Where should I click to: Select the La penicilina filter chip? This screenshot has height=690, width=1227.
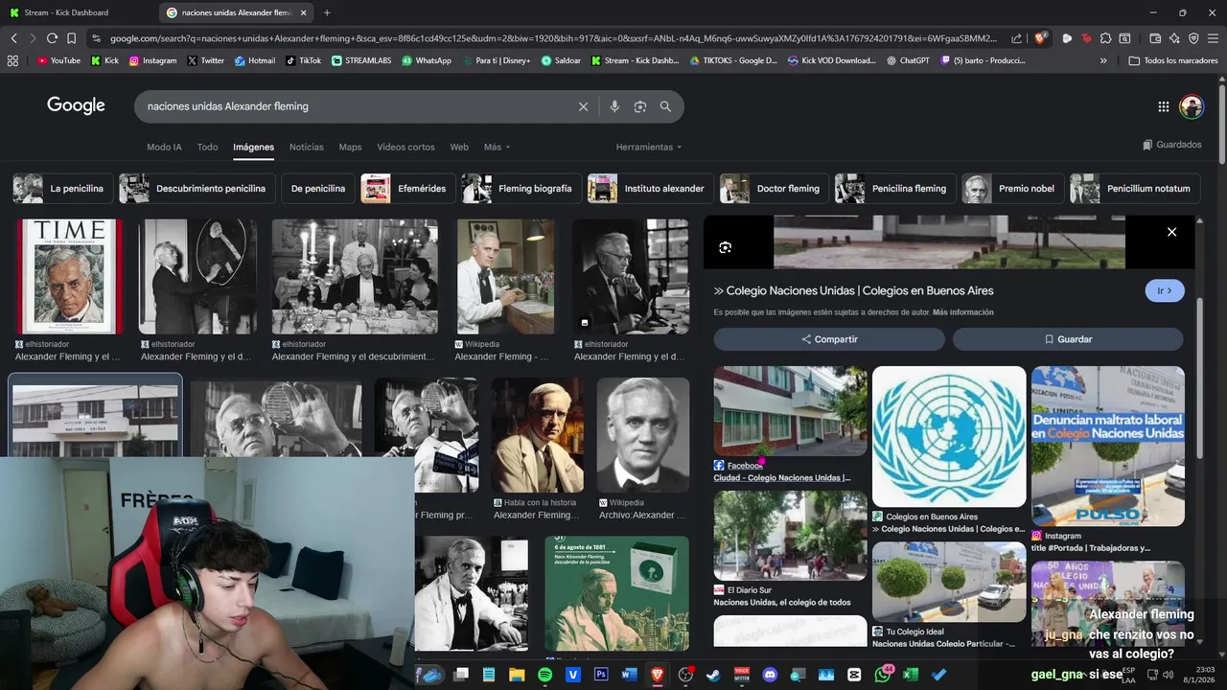(x=63, y=189)
